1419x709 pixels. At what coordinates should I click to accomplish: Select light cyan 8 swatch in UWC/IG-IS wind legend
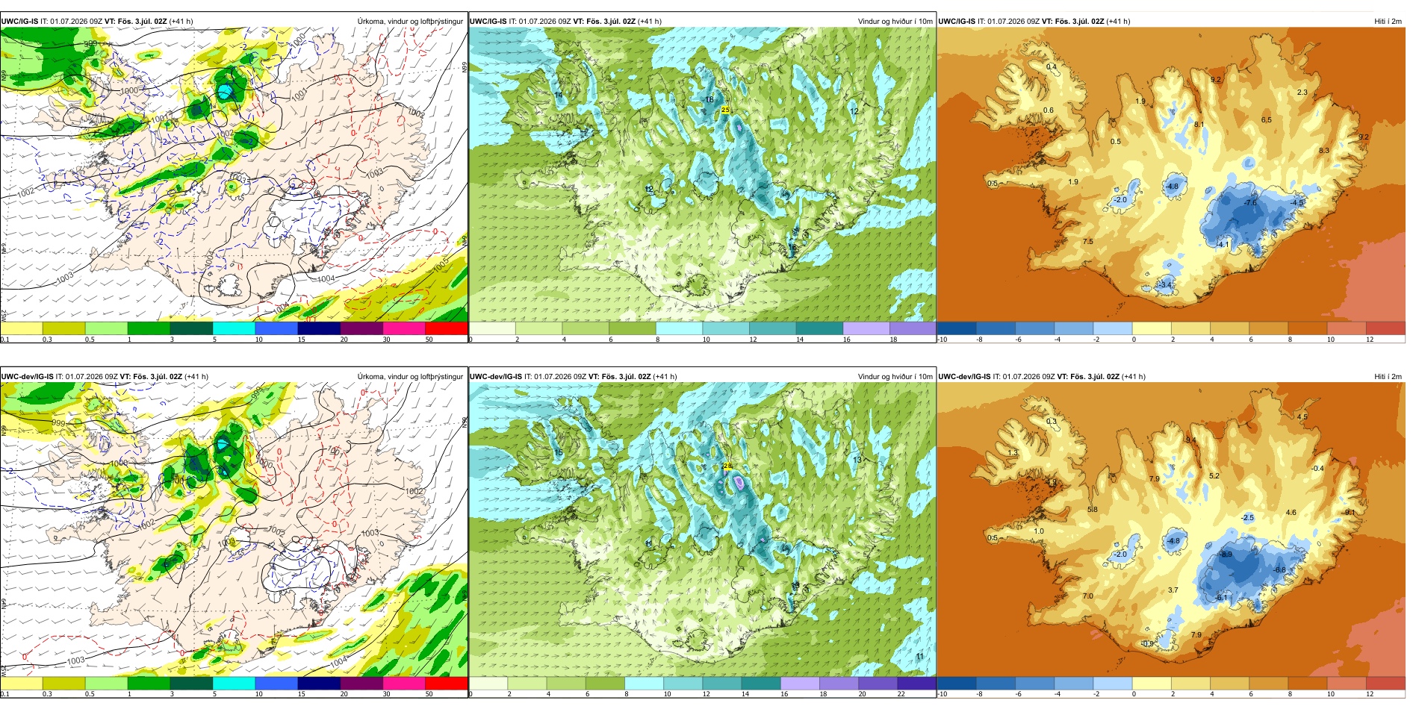coord(679,328)
